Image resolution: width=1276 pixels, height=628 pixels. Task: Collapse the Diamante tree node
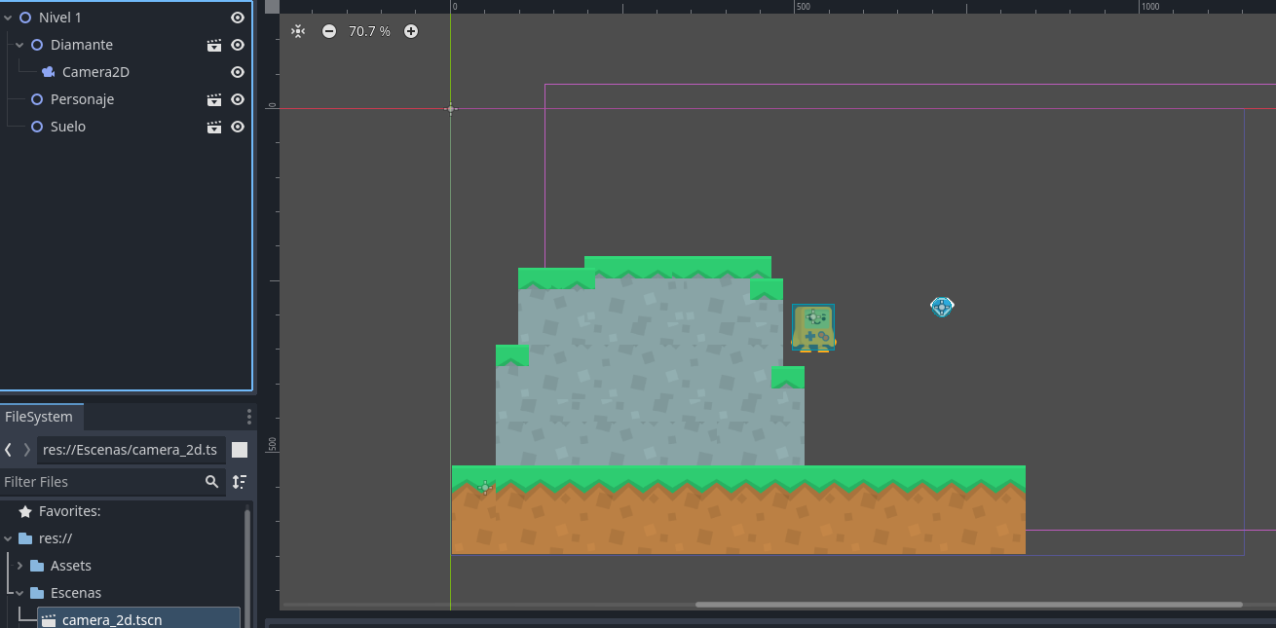click(x=19, y=45)
